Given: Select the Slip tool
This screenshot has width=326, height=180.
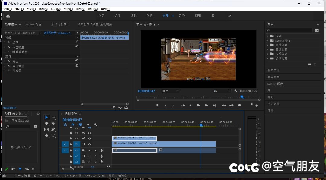Looking at the screenshot, I should pos(46,129).
